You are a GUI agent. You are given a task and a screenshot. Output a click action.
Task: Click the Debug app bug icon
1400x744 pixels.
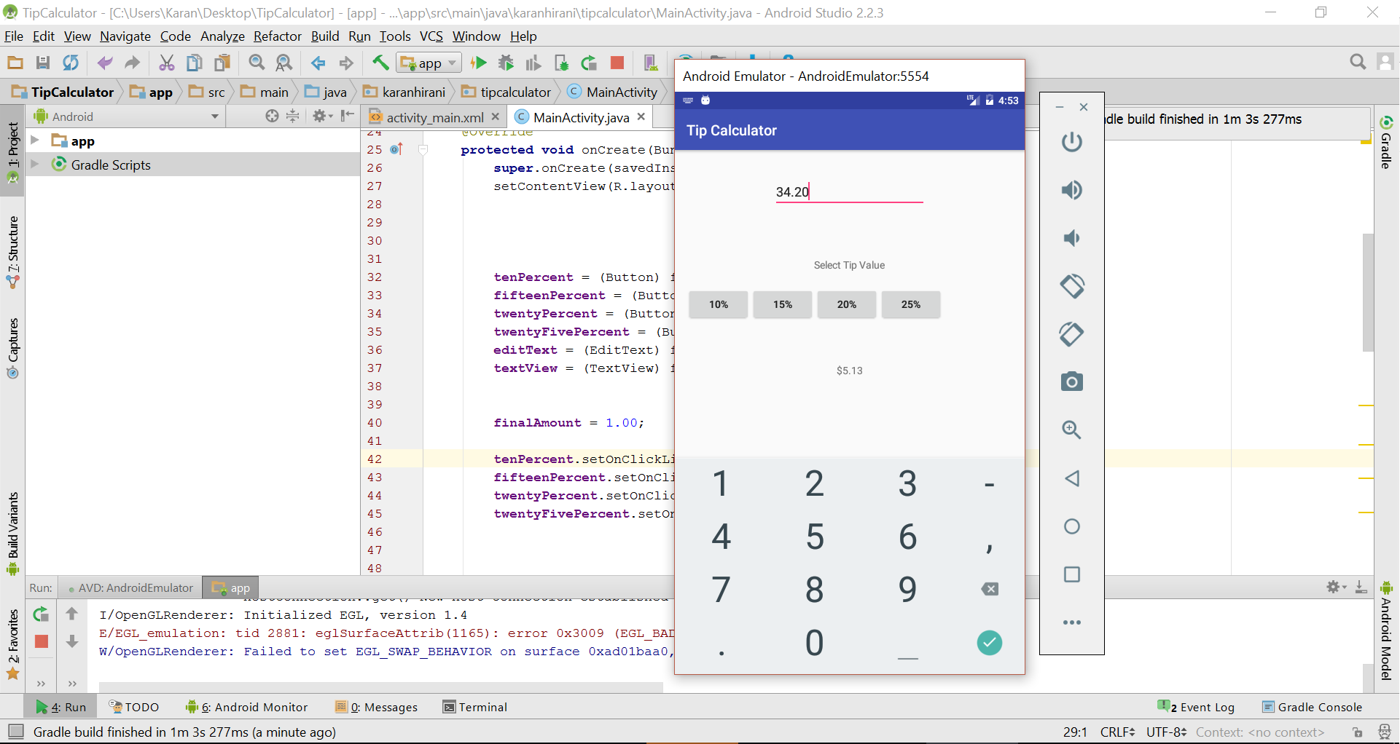[506, 63]
